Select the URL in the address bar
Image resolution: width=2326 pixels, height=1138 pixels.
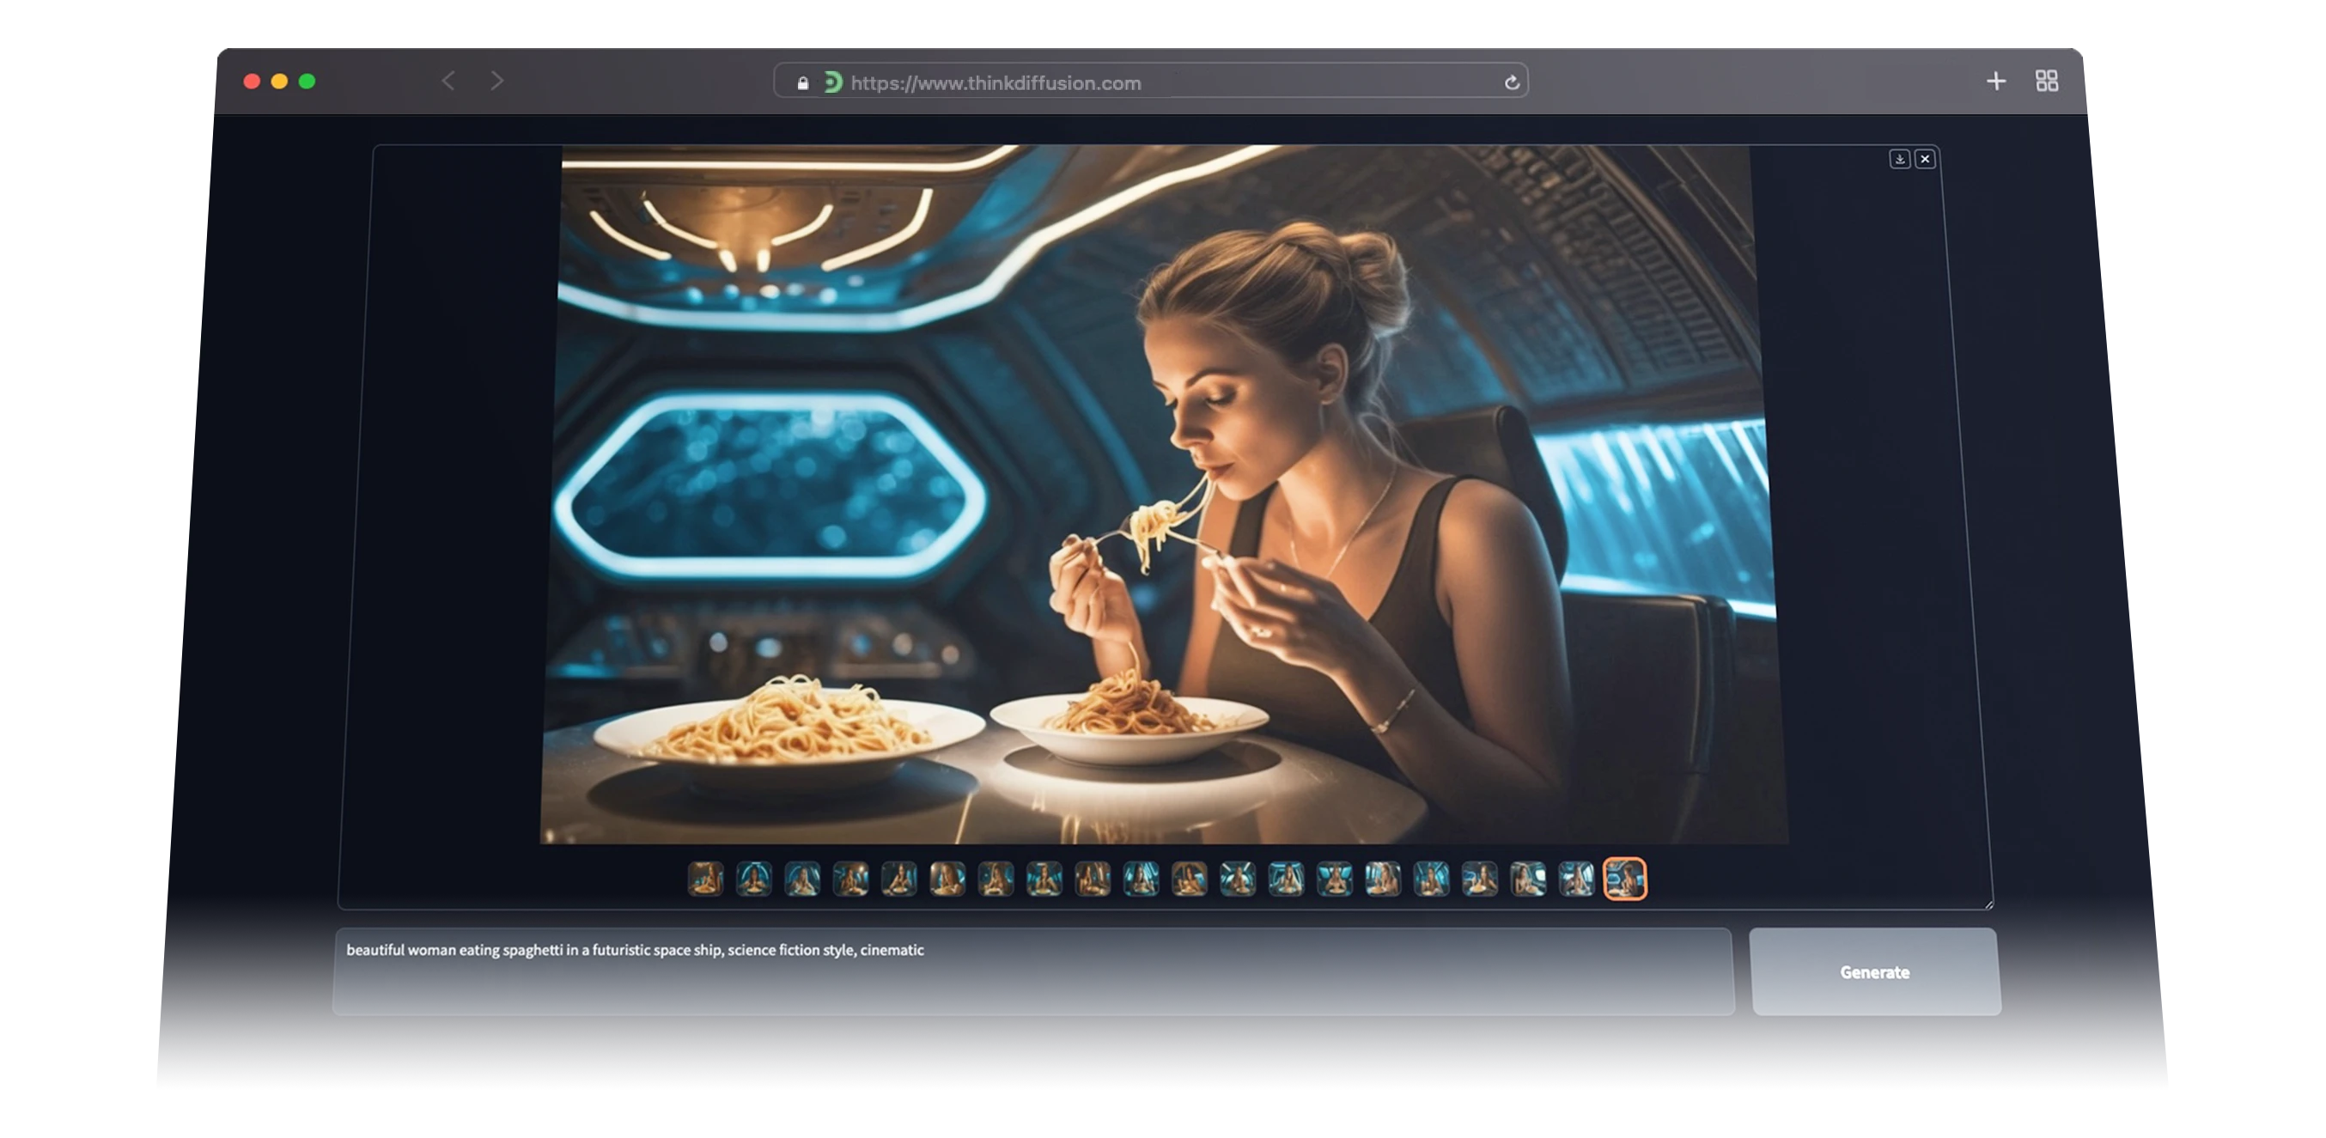point(997,82)
